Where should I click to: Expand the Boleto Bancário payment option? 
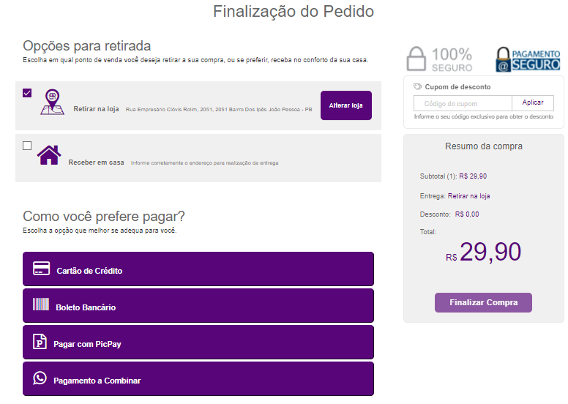point(198,306)
